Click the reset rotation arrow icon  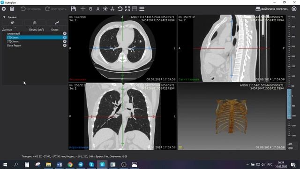pyautogui.click(x=120, y=9)
